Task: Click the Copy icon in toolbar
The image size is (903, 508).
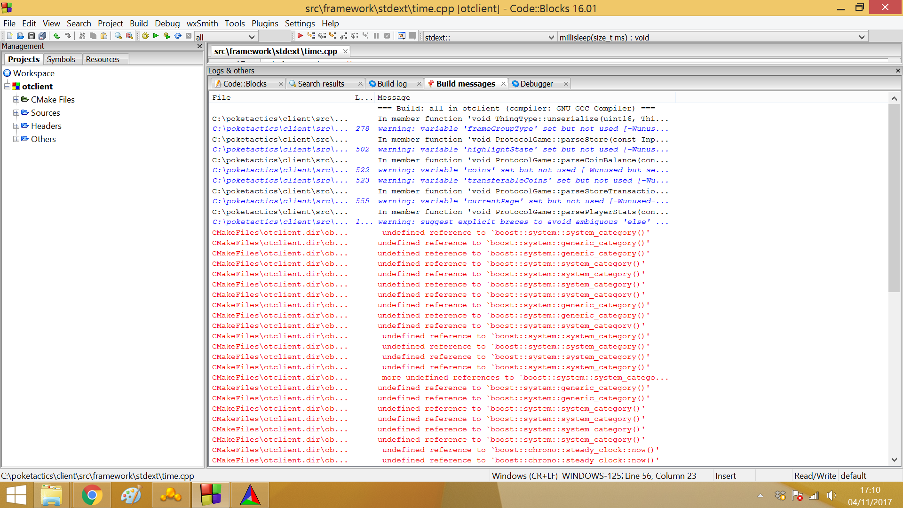Action: tap(93, 36)
